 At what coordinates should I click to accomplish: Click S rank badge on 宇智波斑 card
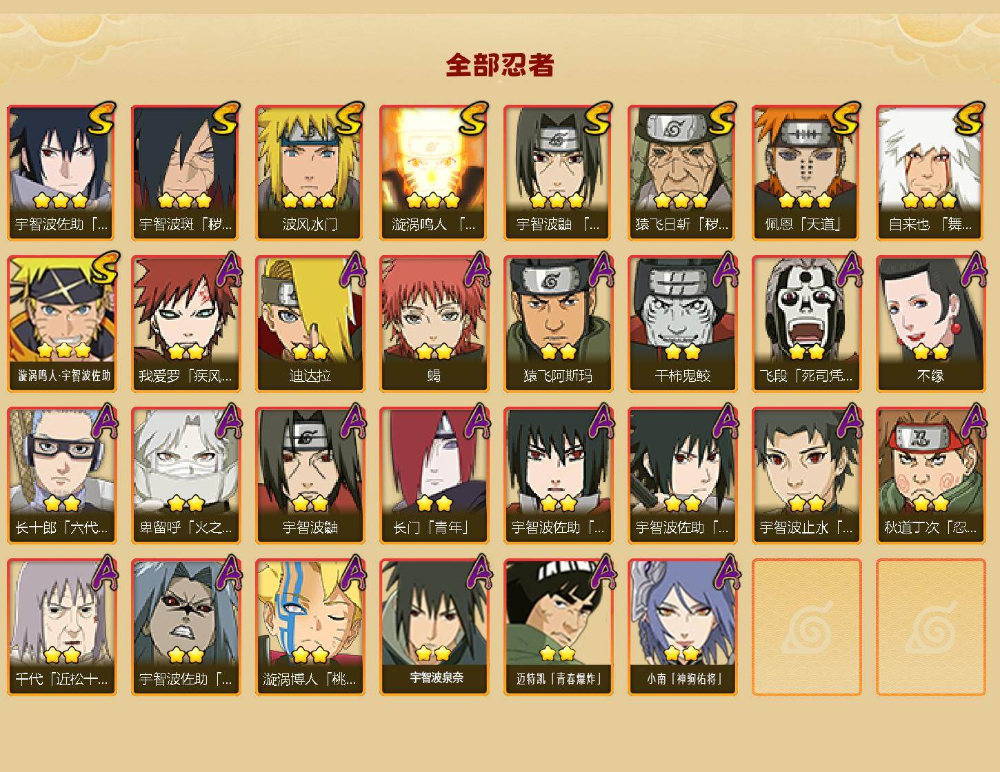226,119
